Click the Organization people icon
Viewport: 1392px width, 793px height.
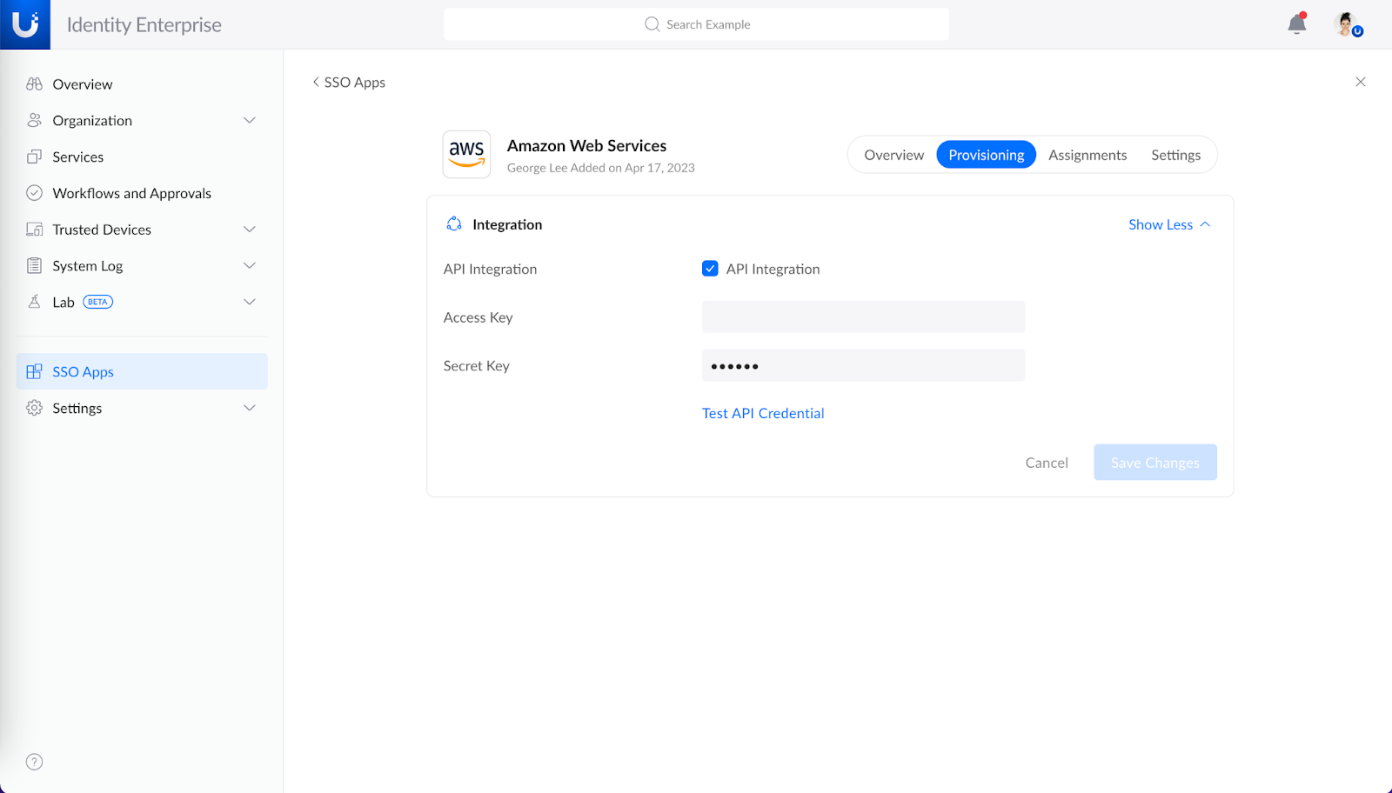point(35,120)
